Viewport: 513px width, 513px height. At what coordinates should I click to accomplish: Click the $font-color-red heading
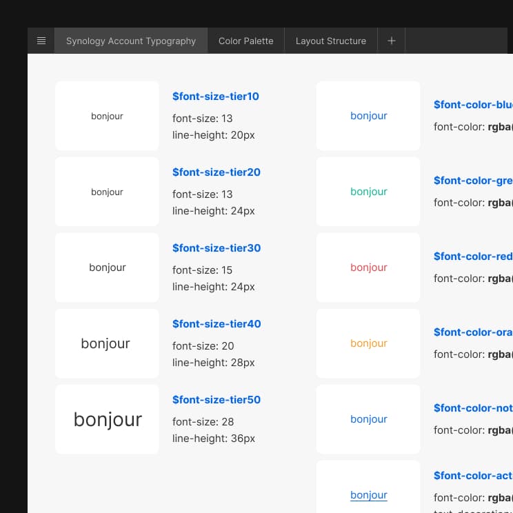(473, 256)
